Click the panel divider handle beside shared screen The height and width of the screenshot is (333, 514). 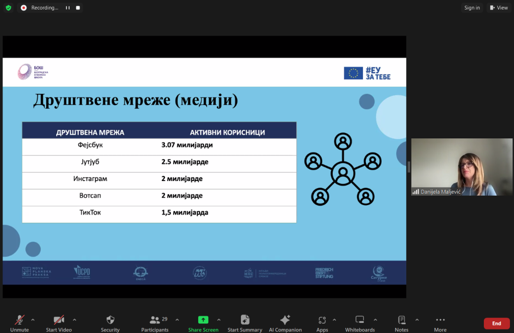pos(409,167)
